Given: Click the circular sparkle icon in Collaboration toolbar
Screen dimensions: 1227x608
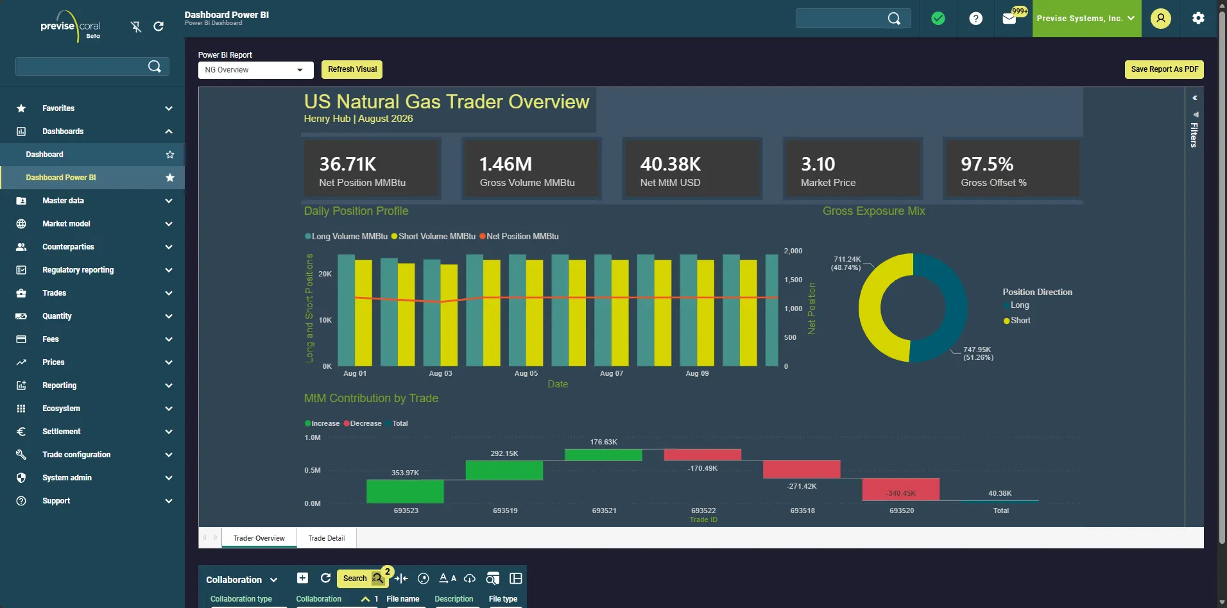Looking at the screenshot, I should tap(423, 578).
